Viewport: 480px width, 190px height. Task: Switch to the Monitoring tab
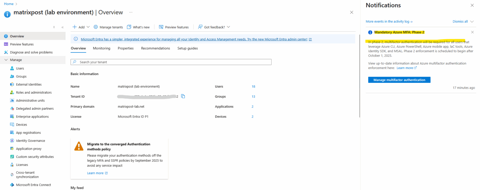(101, 48)
